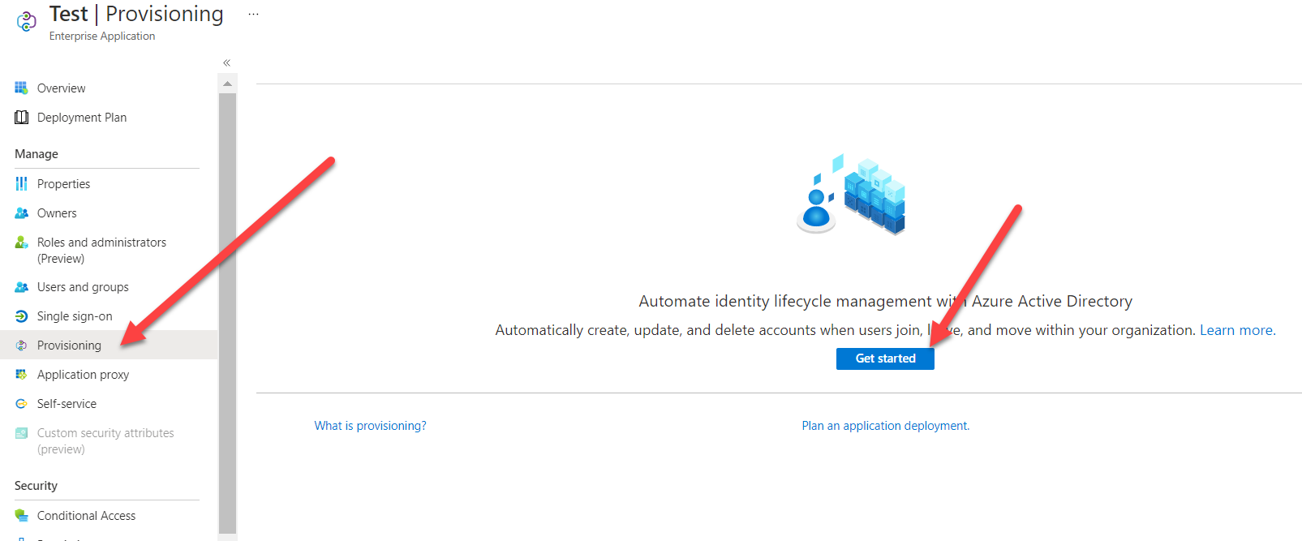Open the Users and groups menu item
The image size is (1302, 541).
point(83,287)
